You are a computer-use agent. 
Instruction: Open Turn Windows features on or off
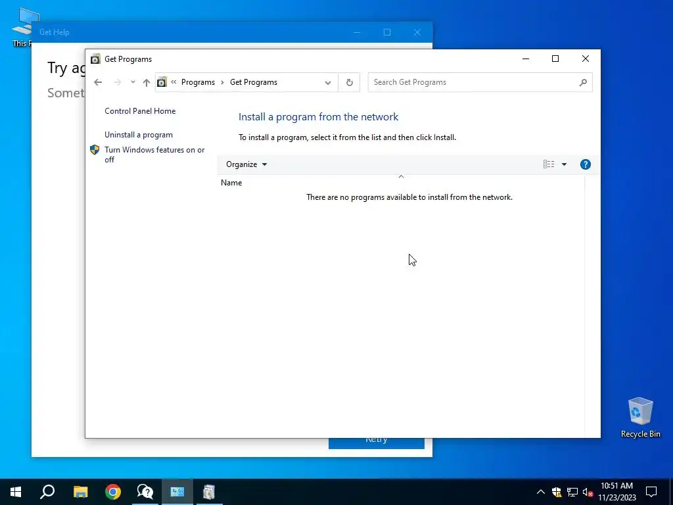tap(154, 155)
